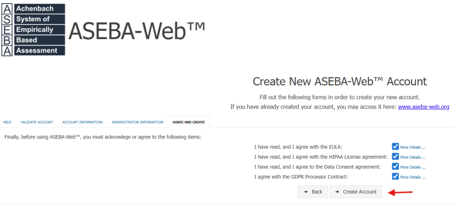Untick the Data Consent agreement checkbox
This screenshot has height=207, width=455.
395,166
